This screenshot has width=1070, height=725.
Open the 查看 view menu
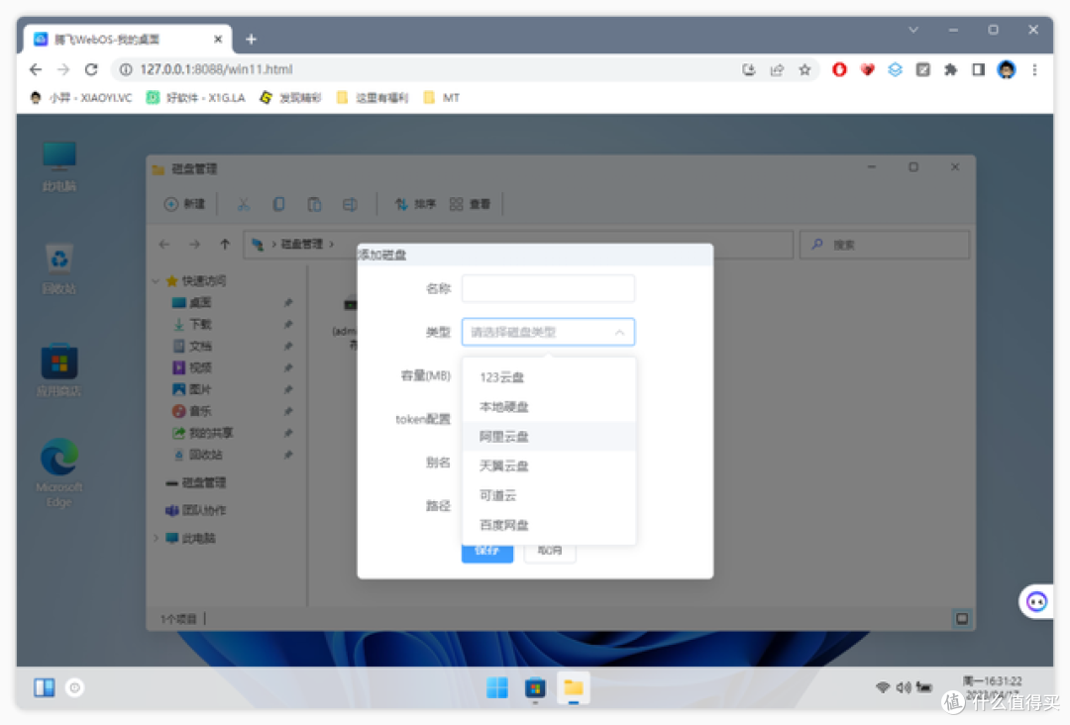(471, 204)
